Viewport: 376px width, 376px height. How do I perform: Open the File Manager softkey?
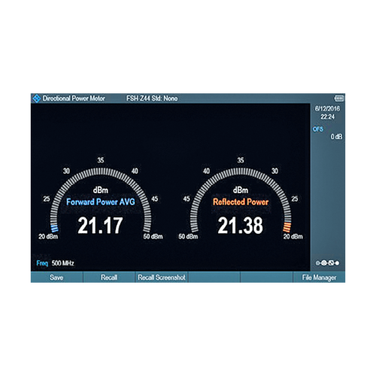(x=319, y=277)
